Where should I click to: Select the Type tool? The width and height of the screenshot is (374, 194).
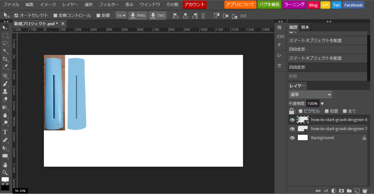[5, 132]
